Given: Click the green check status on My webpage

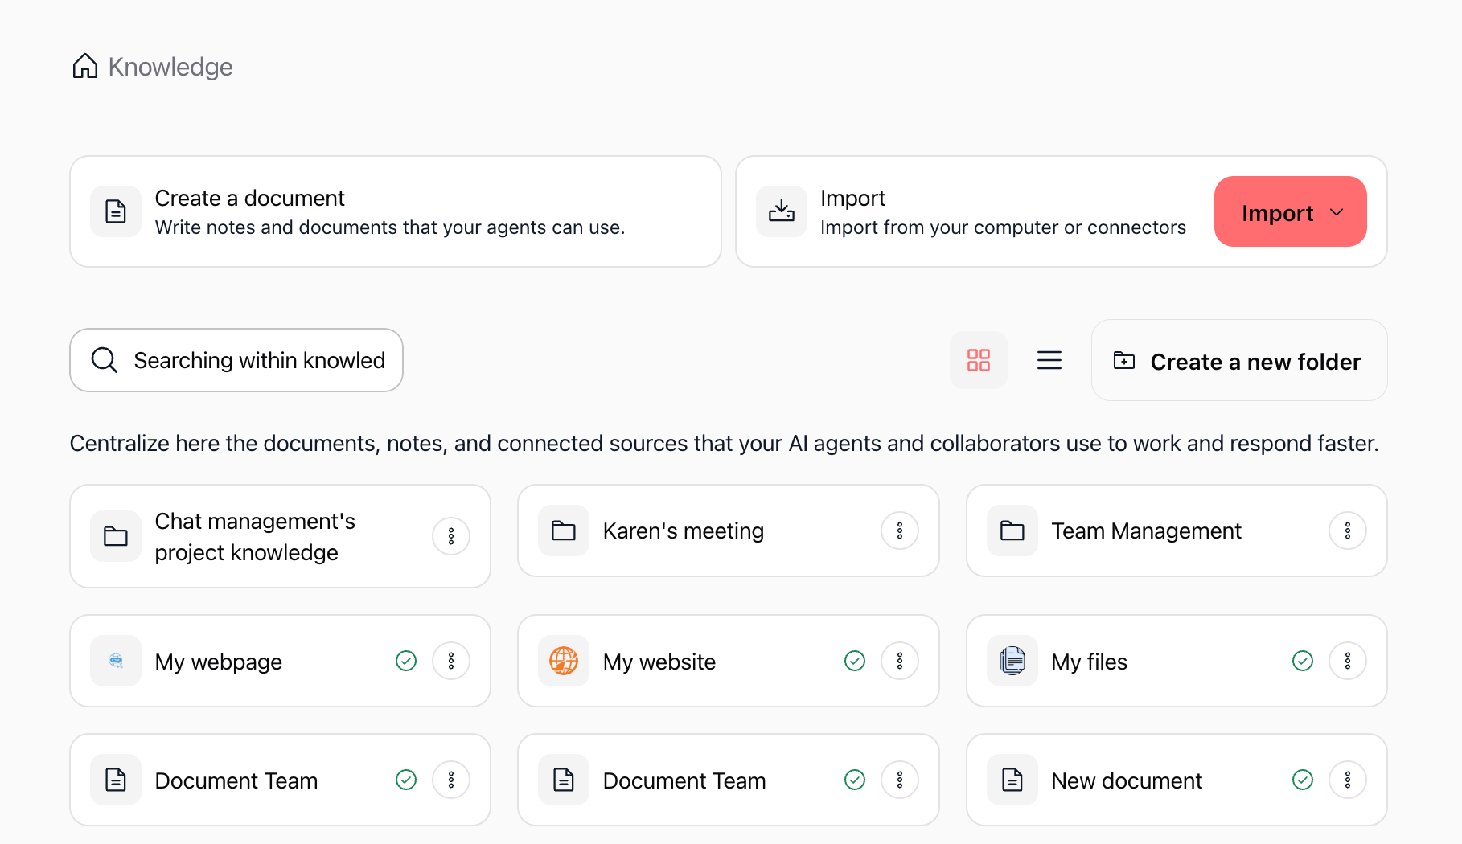Looking at the screenshot, I should [406, 661].
